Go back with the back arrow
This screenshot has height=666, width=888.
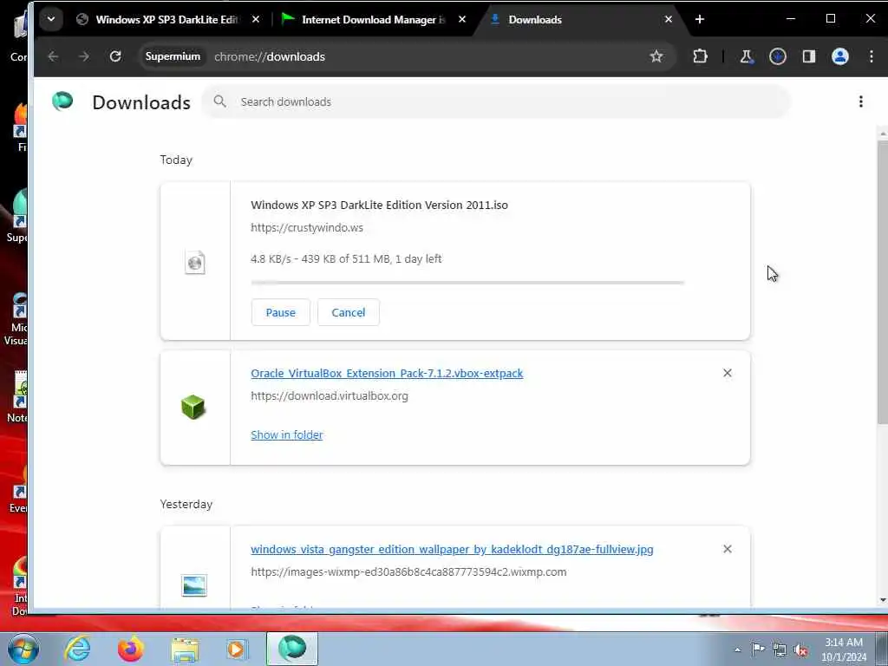53,56
